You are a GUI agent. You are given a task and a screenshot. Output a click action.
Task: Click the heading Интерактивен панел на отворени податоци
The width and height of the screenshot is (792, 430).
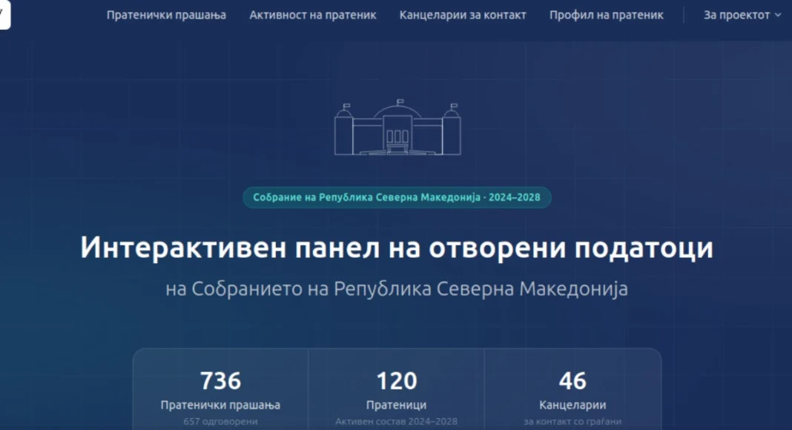pyautogui.click(x=397, y=248)
